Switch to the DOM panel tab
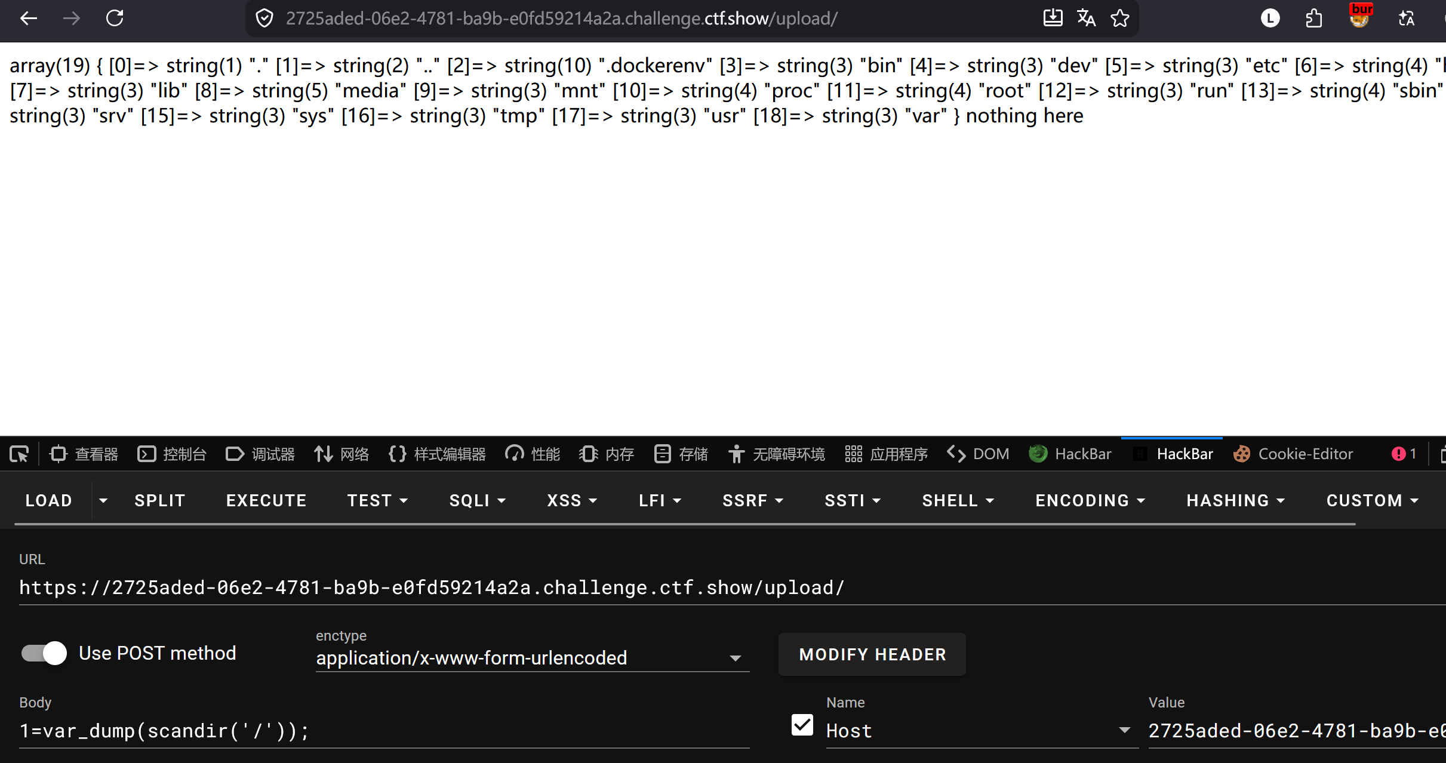The width and height of the screenshot is (1446, 763). (978, 454)
